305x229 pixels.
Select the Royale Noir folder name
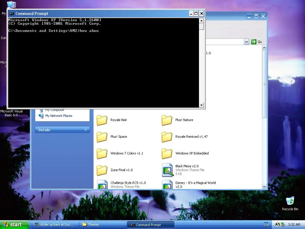119,120
